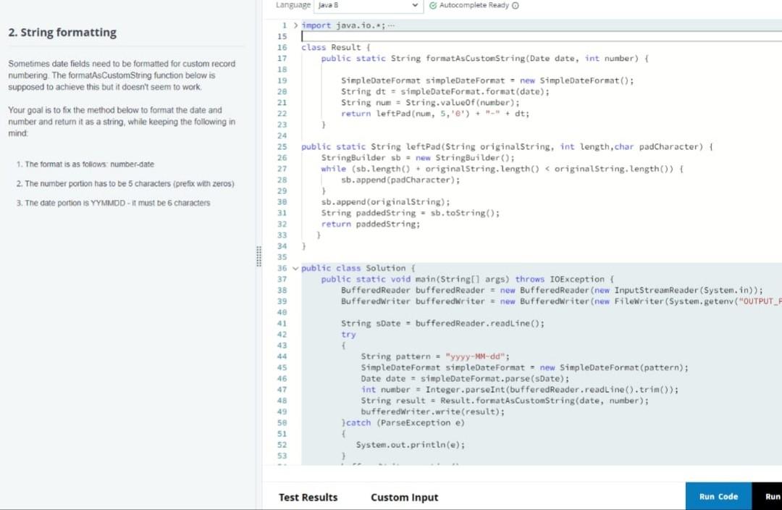Click the Java 8 language selector box
The image size is (782, 510).
[x=366, y=5]
